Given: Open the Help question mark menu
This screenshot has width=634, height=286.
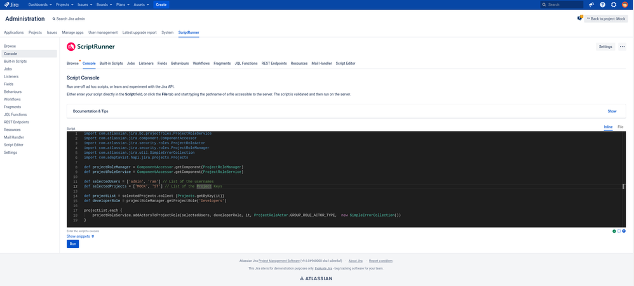Looking at the screenshot, I should (602, 4).
